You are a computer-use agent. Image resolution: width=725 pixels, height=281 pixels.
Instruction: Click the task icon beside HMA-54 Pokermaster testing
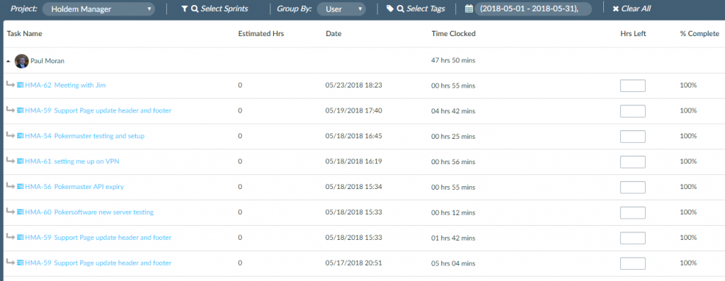(20, 136)
